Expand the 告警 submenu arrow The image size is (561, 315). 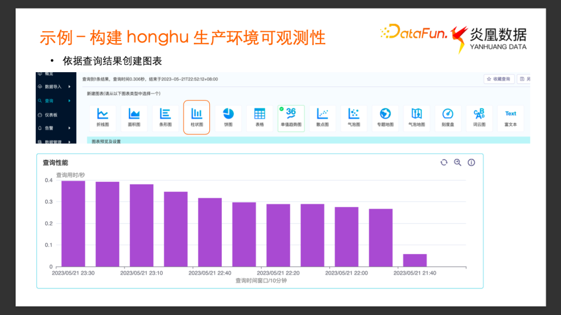coord(70,128)
